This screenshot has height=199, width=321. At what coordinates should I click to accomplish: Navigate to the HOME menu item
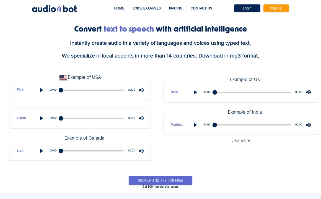point(119,8)
